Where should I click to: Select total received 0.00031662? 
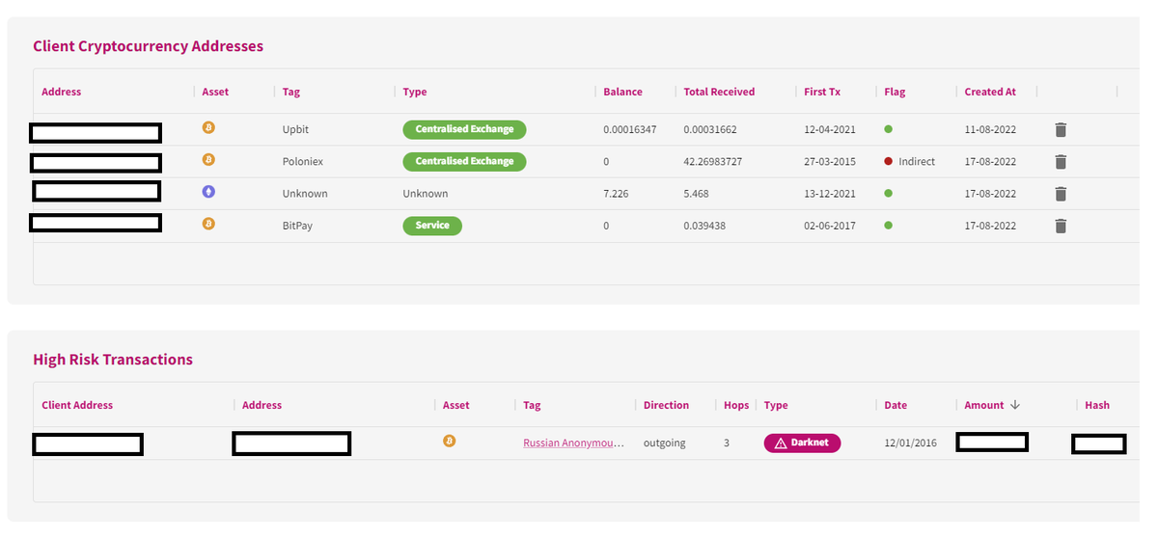tap(710, 129)
